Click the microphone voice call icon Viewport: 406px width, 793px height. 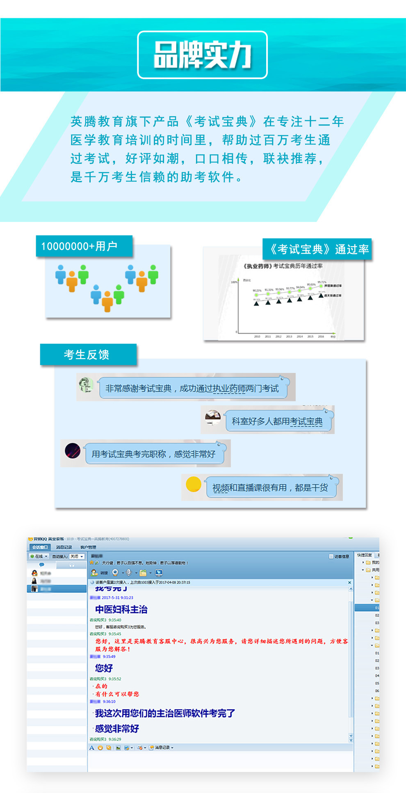coord(128,573)
